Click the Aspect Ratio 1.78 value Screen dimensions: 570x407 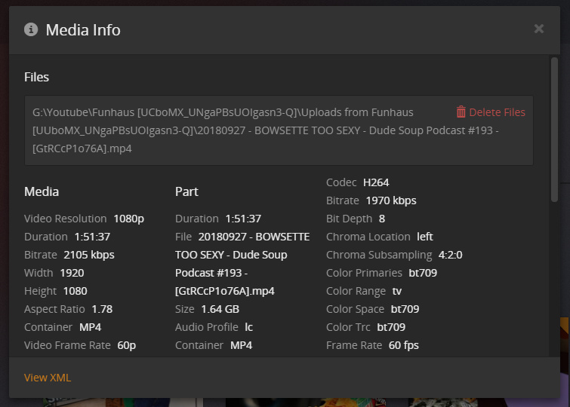click(x=102, y=309)
